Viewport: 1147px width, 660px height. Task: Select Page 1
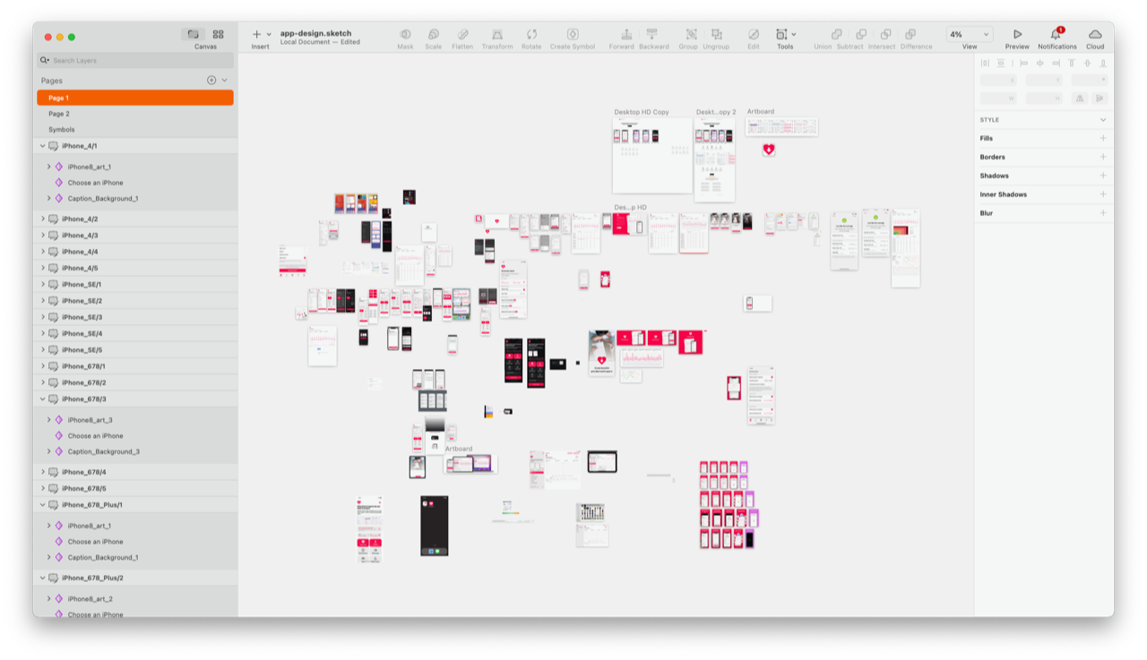[x=135, y=98]
